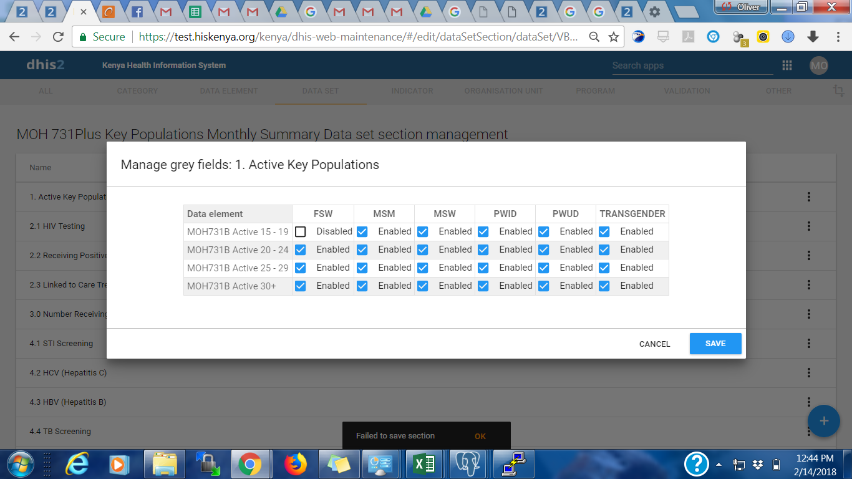Uncheck PWUD for MOH731B Active 25 - 29
This screenshot has height=479, width=852.
(x=543, y=268)
